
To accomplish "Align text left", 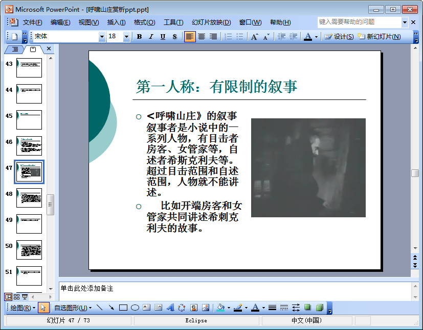I will click(190, 37).
